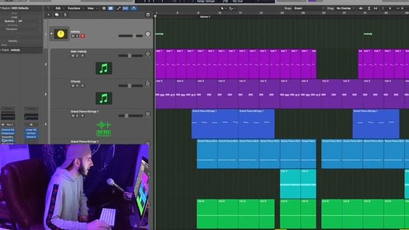Image resolution: width=409 pixels, height=230 pixels.
Task: Adjust the melody track volume slider
Action: pos(130,36)
